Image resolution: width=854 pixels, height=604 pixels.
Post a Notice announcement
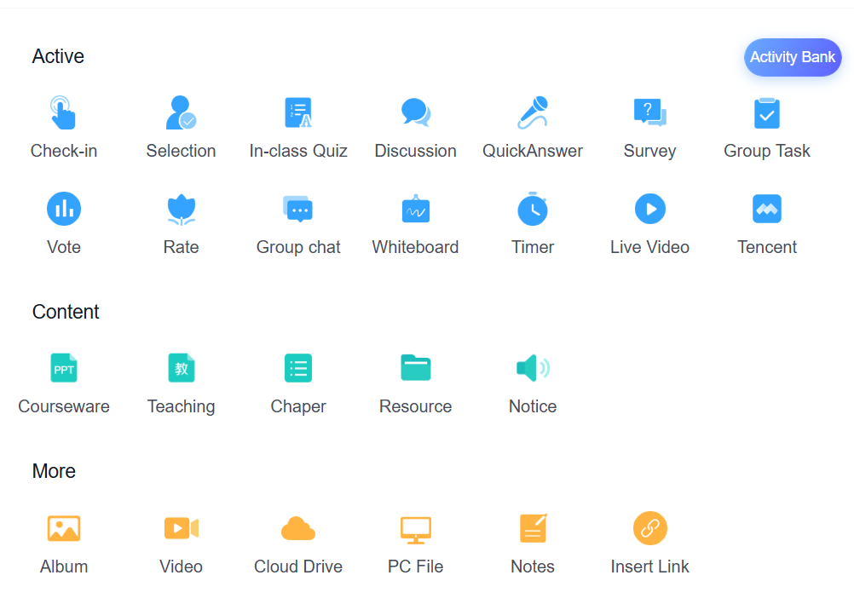533,368
